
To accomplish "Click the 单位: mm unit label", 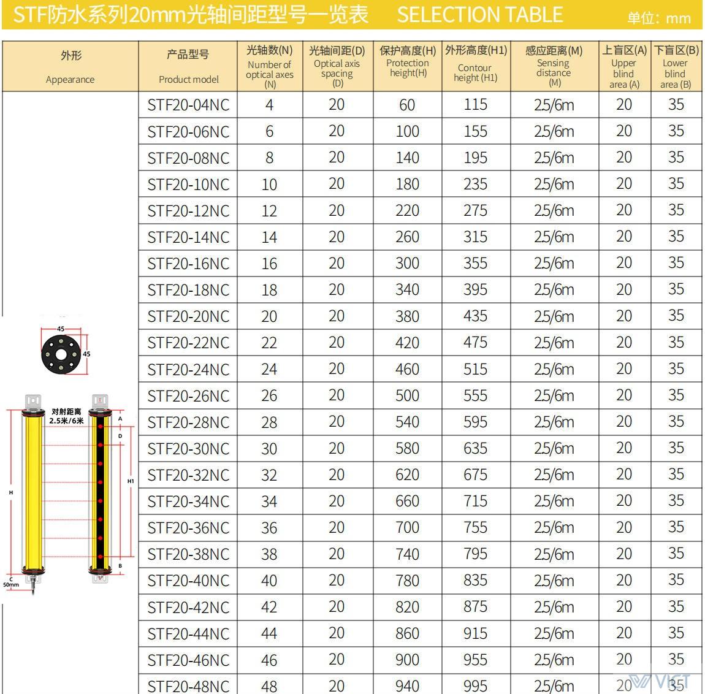I will 659,18.
